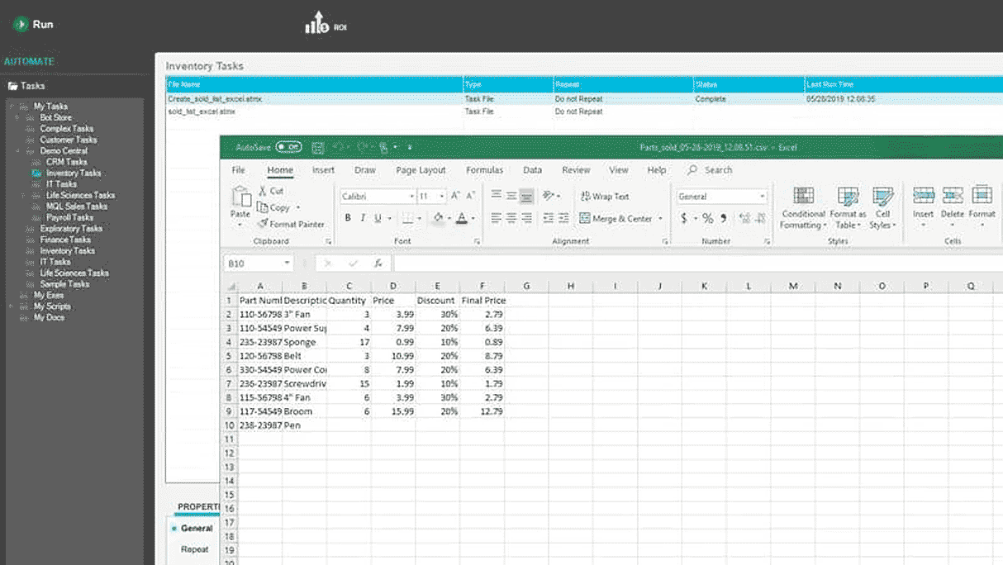Open the font size 11 dropdown
The height and width of the screenshot is (565, 1003).
442,197
